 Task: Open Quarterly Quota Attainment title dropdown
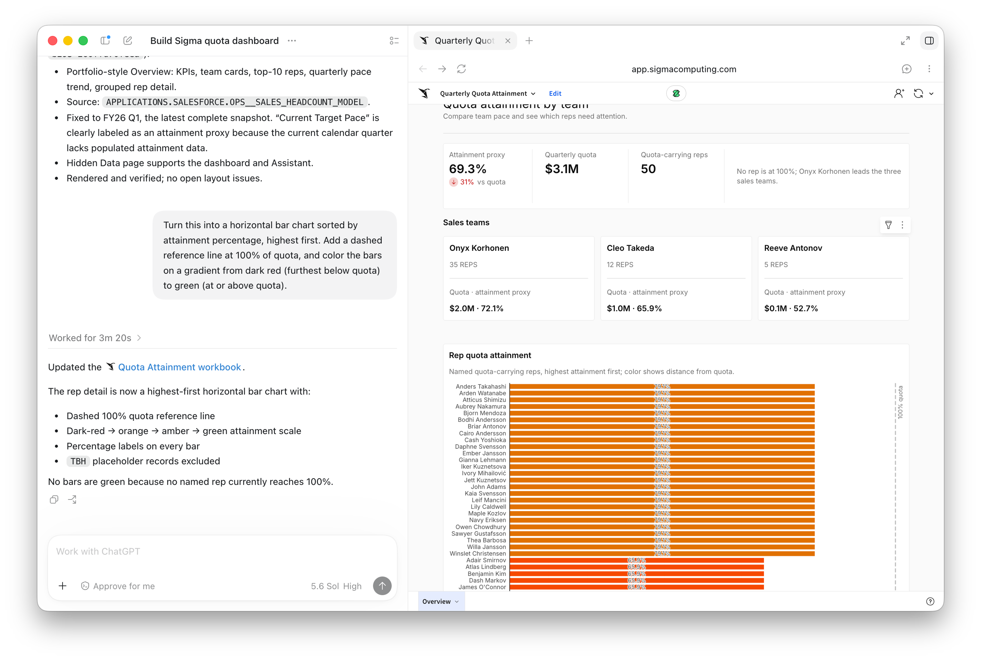[487, 93]
